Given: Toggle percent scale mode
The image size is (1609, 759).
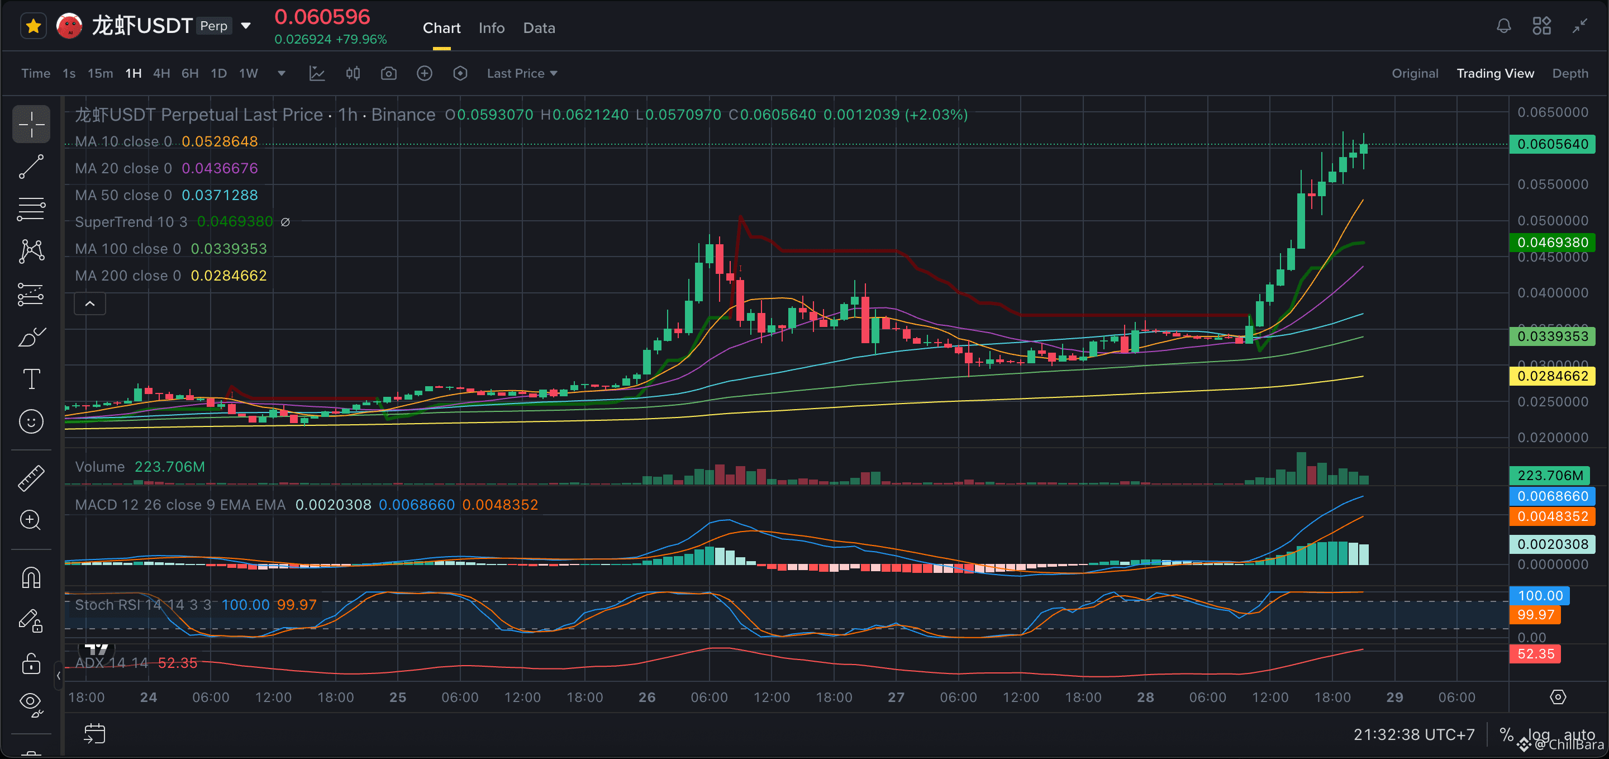Looking at the screenshot, I should 1506,734.
